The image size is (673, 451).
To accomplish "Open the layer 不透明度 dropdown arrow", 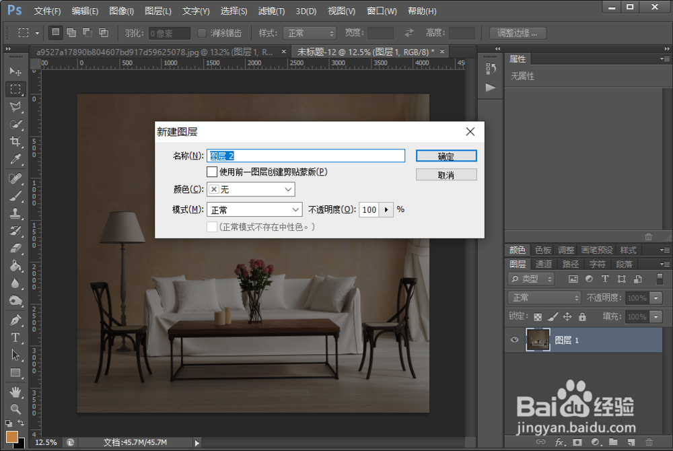I will click(x=656, y=298).
